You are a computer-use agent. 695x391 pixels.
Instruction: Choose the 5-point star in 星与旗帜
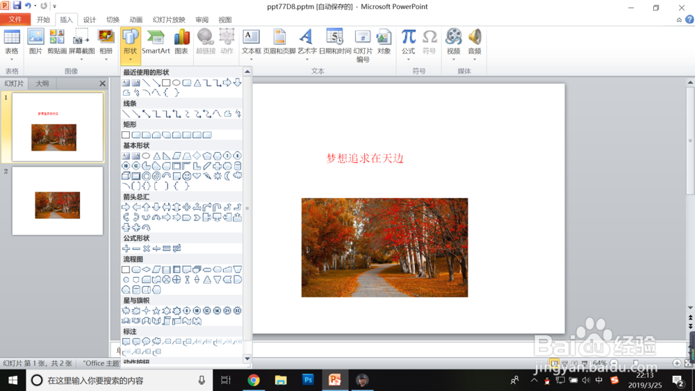[156, 311]
